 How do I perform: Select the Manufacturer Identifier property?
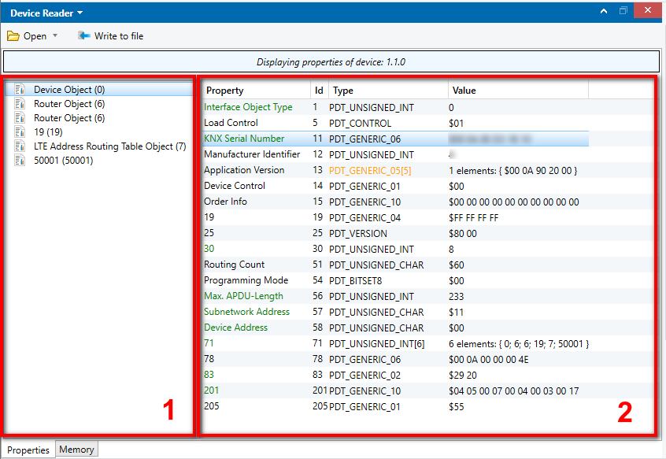point(252,154)
